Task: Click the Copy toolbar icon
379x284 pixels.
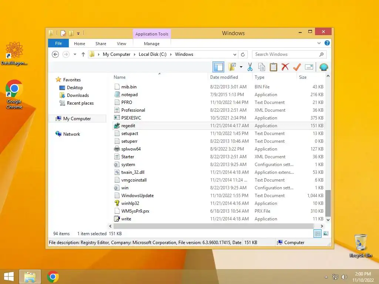Action: (x=262, y=67)
